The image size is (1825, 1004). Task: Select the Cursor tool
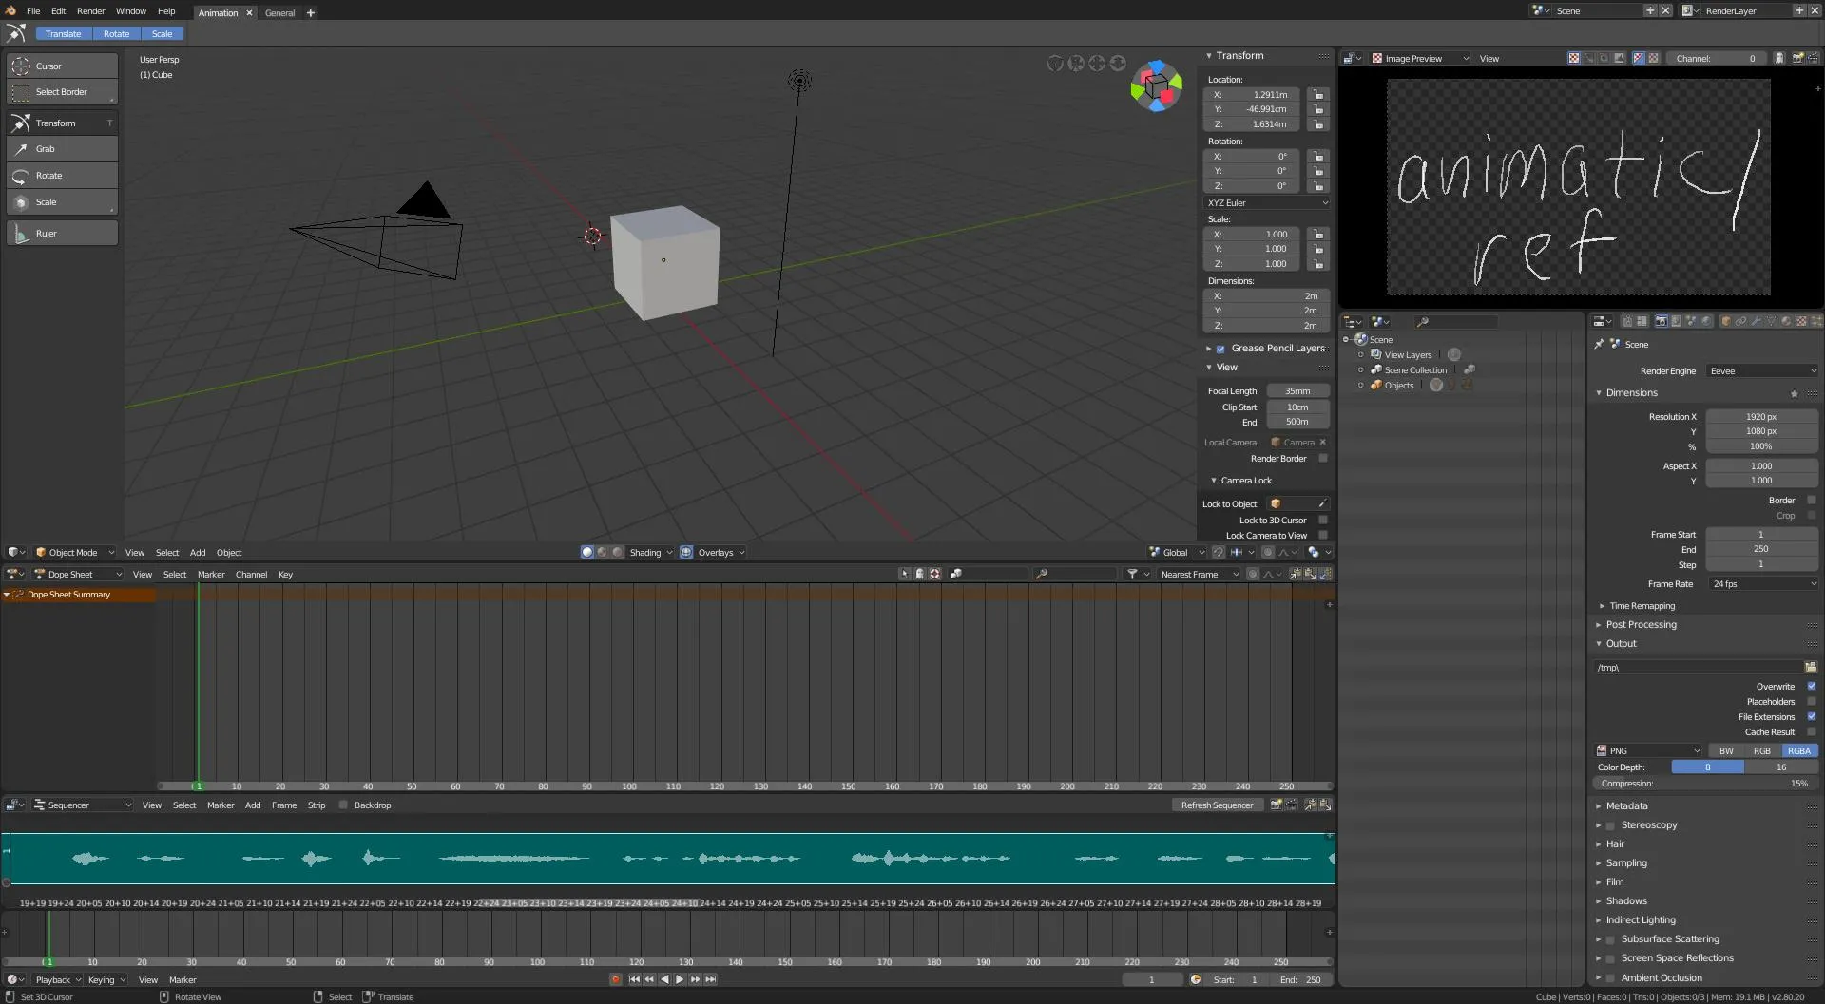[x=62, y=66]
